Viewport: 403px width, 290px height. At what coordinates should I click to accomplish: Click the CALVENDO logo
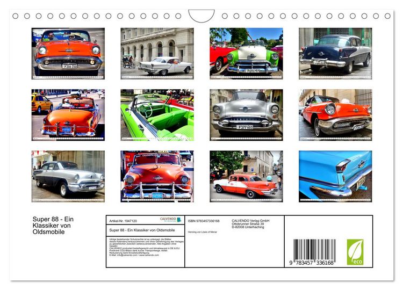click(171, 220)
